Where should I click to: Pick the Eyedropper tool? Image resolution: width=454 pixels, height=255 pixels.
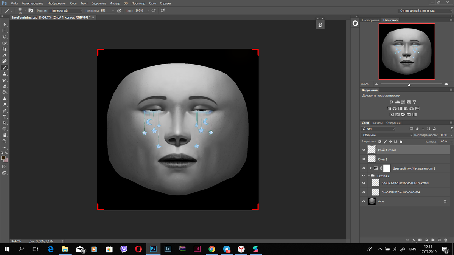coord(5,56)
